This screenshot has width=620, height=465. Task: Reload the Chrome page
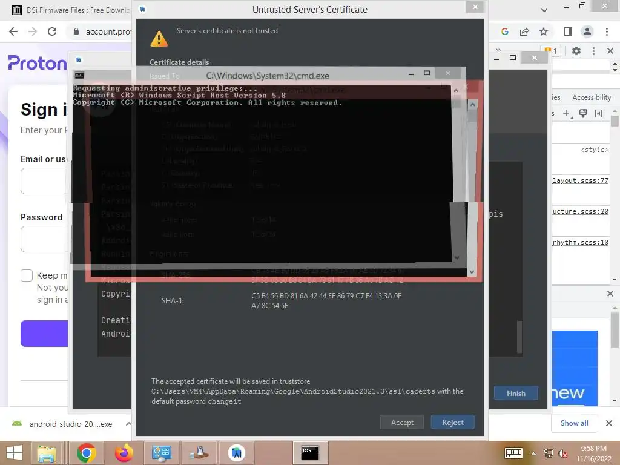[52, 31]
